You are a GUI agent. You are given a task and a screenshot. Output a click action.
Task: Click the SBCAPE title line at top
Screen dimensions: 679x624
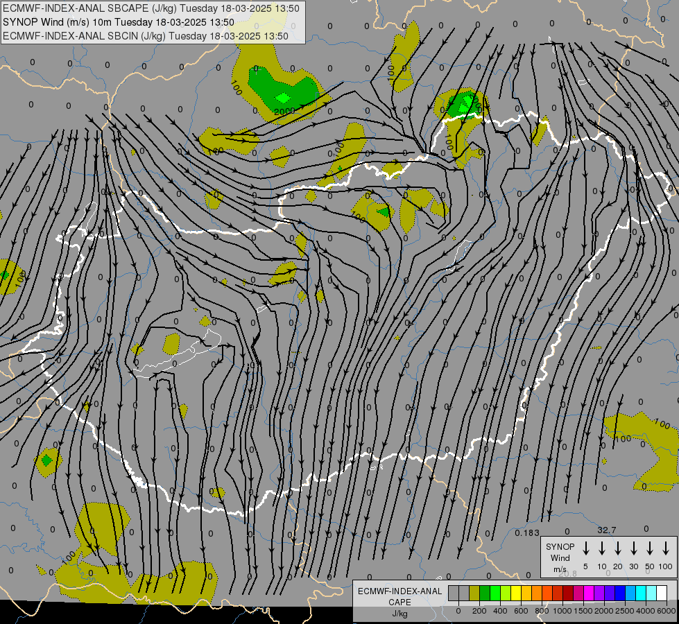[151, 8]
